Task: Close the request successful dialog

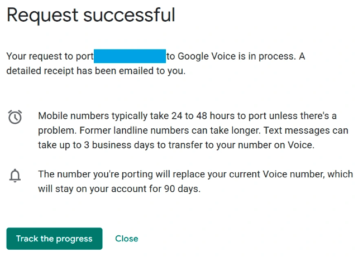Action: [x=126, y=239]
